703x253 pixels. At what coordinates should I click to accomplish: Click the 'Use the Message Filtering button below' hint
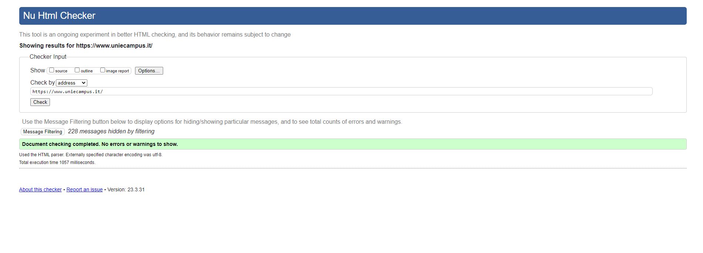212,122
